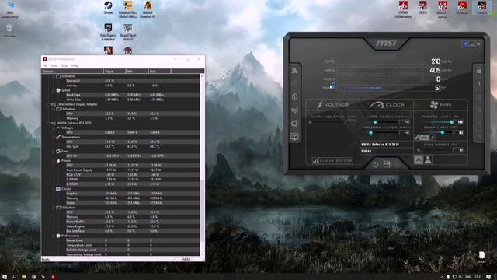The width and height of the screenshot is (497, 280).
Task: Open the notification center in taskbar
Action: 488,277
